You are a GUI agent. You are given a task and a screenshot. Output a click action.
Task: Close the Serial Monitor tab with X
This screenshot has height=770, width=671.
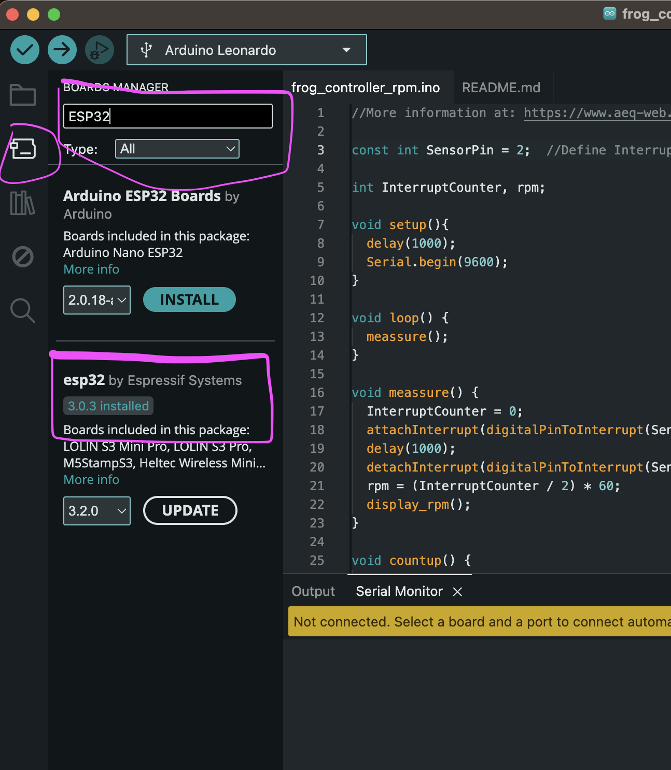[x=457, y=592]
